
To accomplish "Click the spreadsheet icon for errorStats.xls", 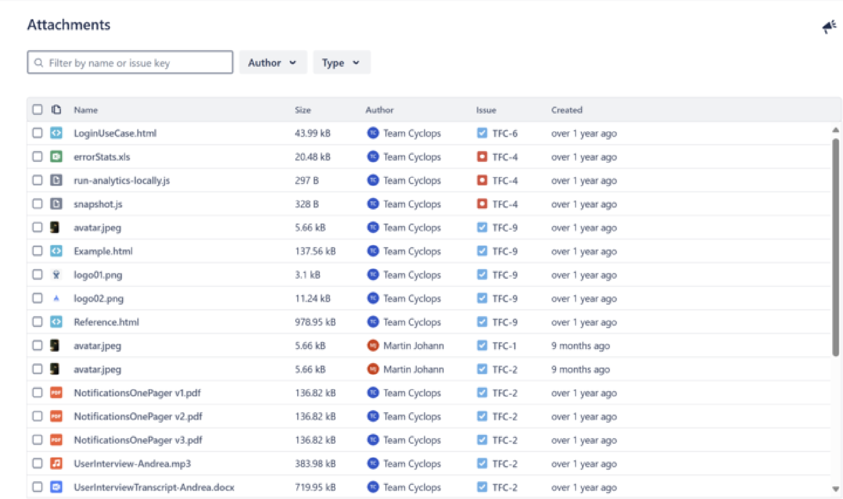I will tap(56, 156).
